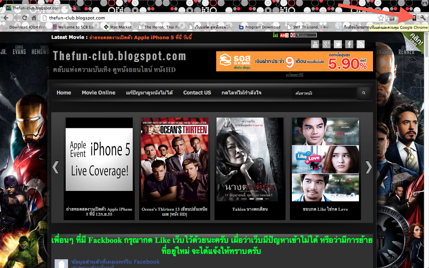Click the 'ลงโฆษณาที่นี่' link under the banner
Viewport: 429px width, 268px height.
pyautogui.click(x=294, y=75)
